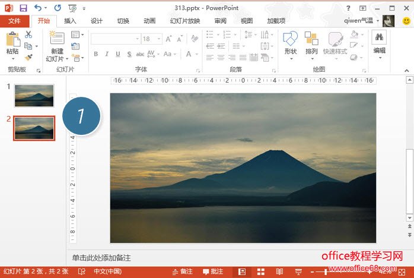414x278 pixels.
Task: Click the 排列 arrange icon
Action: [x=311, y=39]
